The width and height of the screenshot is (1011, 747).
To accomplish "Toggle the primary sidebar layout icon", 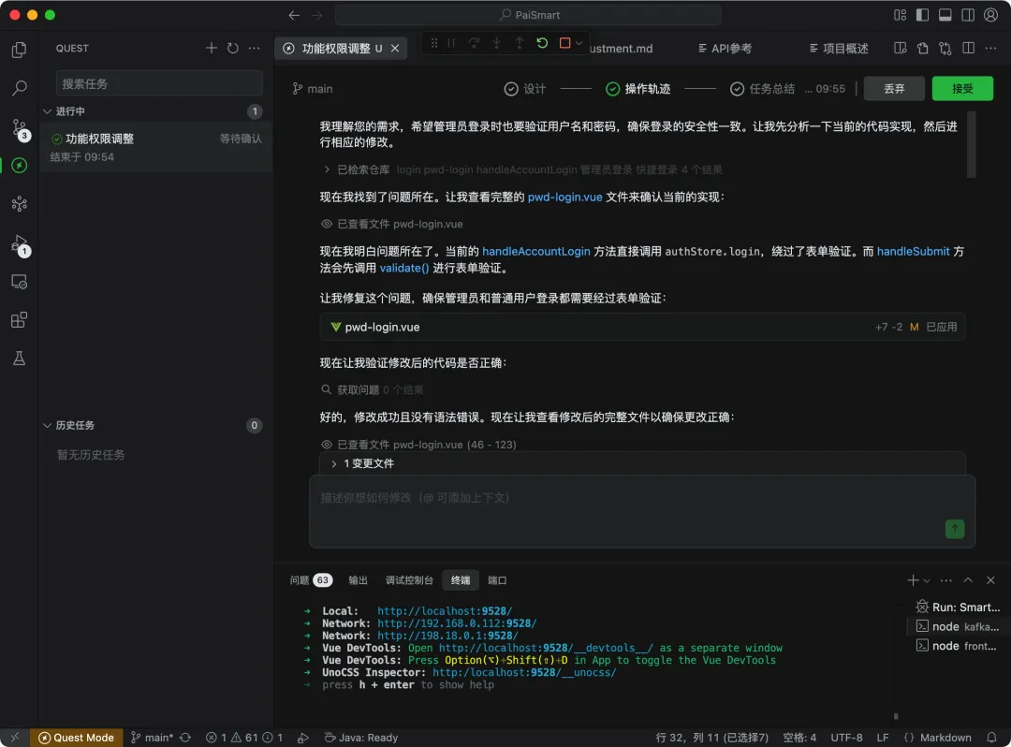I will pos(923,15).
